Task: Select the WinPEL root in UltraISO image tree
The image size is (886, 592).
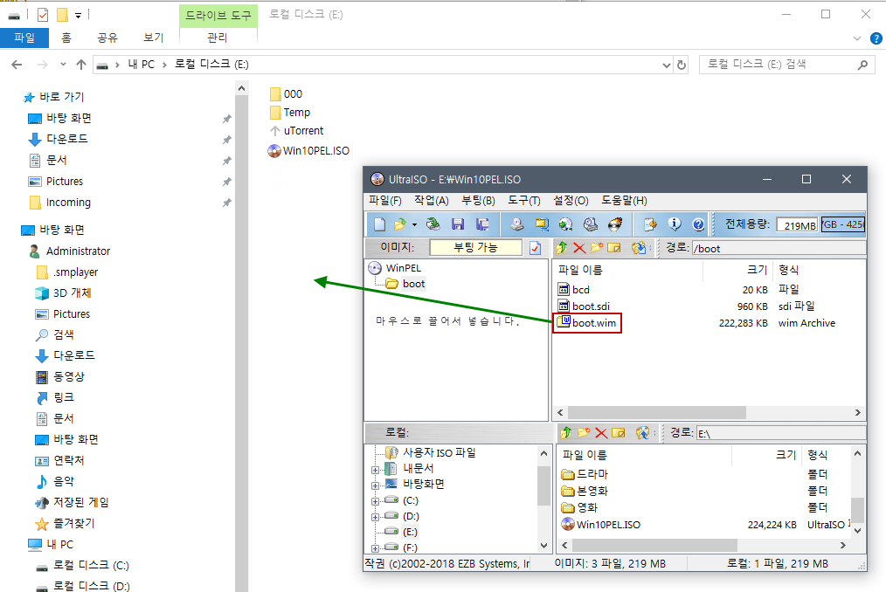Action: pyautogui.click(x=403, y=268)
